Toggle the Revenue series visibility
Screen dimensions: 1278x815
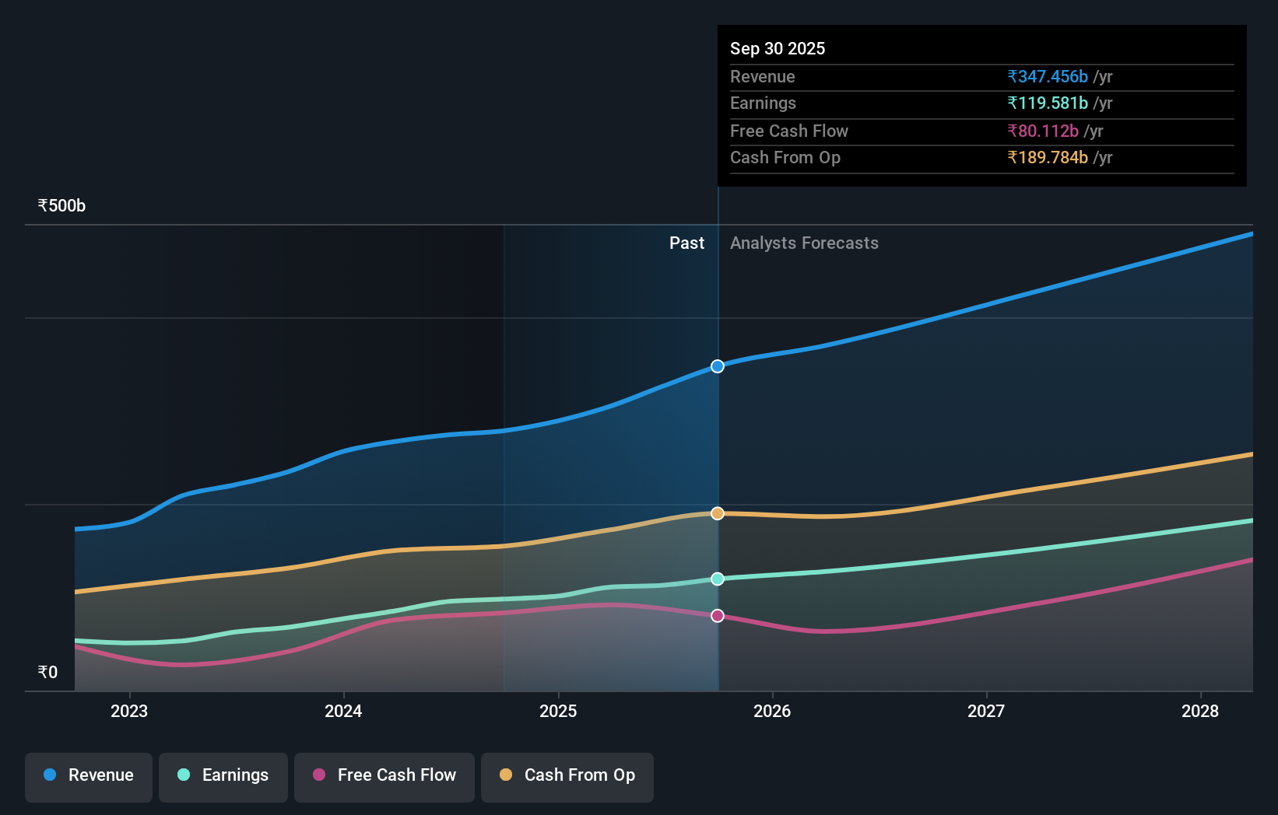click(x=88, y=775)
